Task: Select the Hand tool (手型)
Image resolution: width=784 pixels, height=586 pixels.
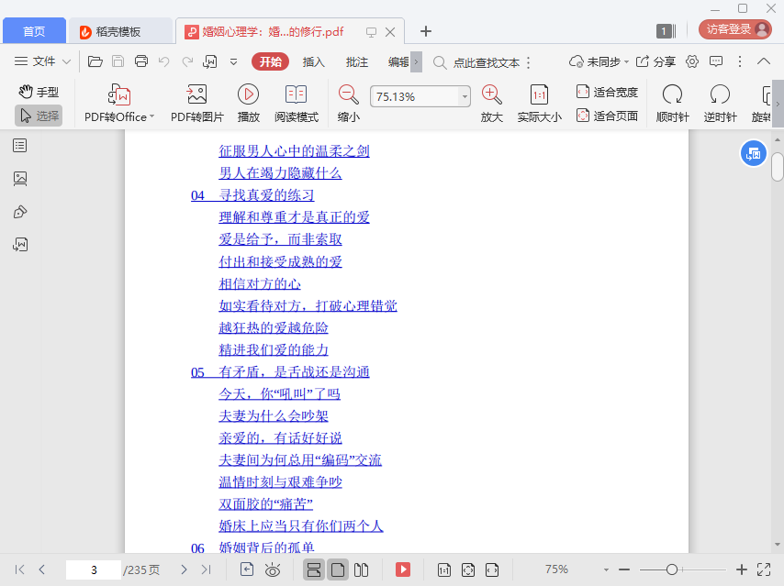Action: (39, 92)
